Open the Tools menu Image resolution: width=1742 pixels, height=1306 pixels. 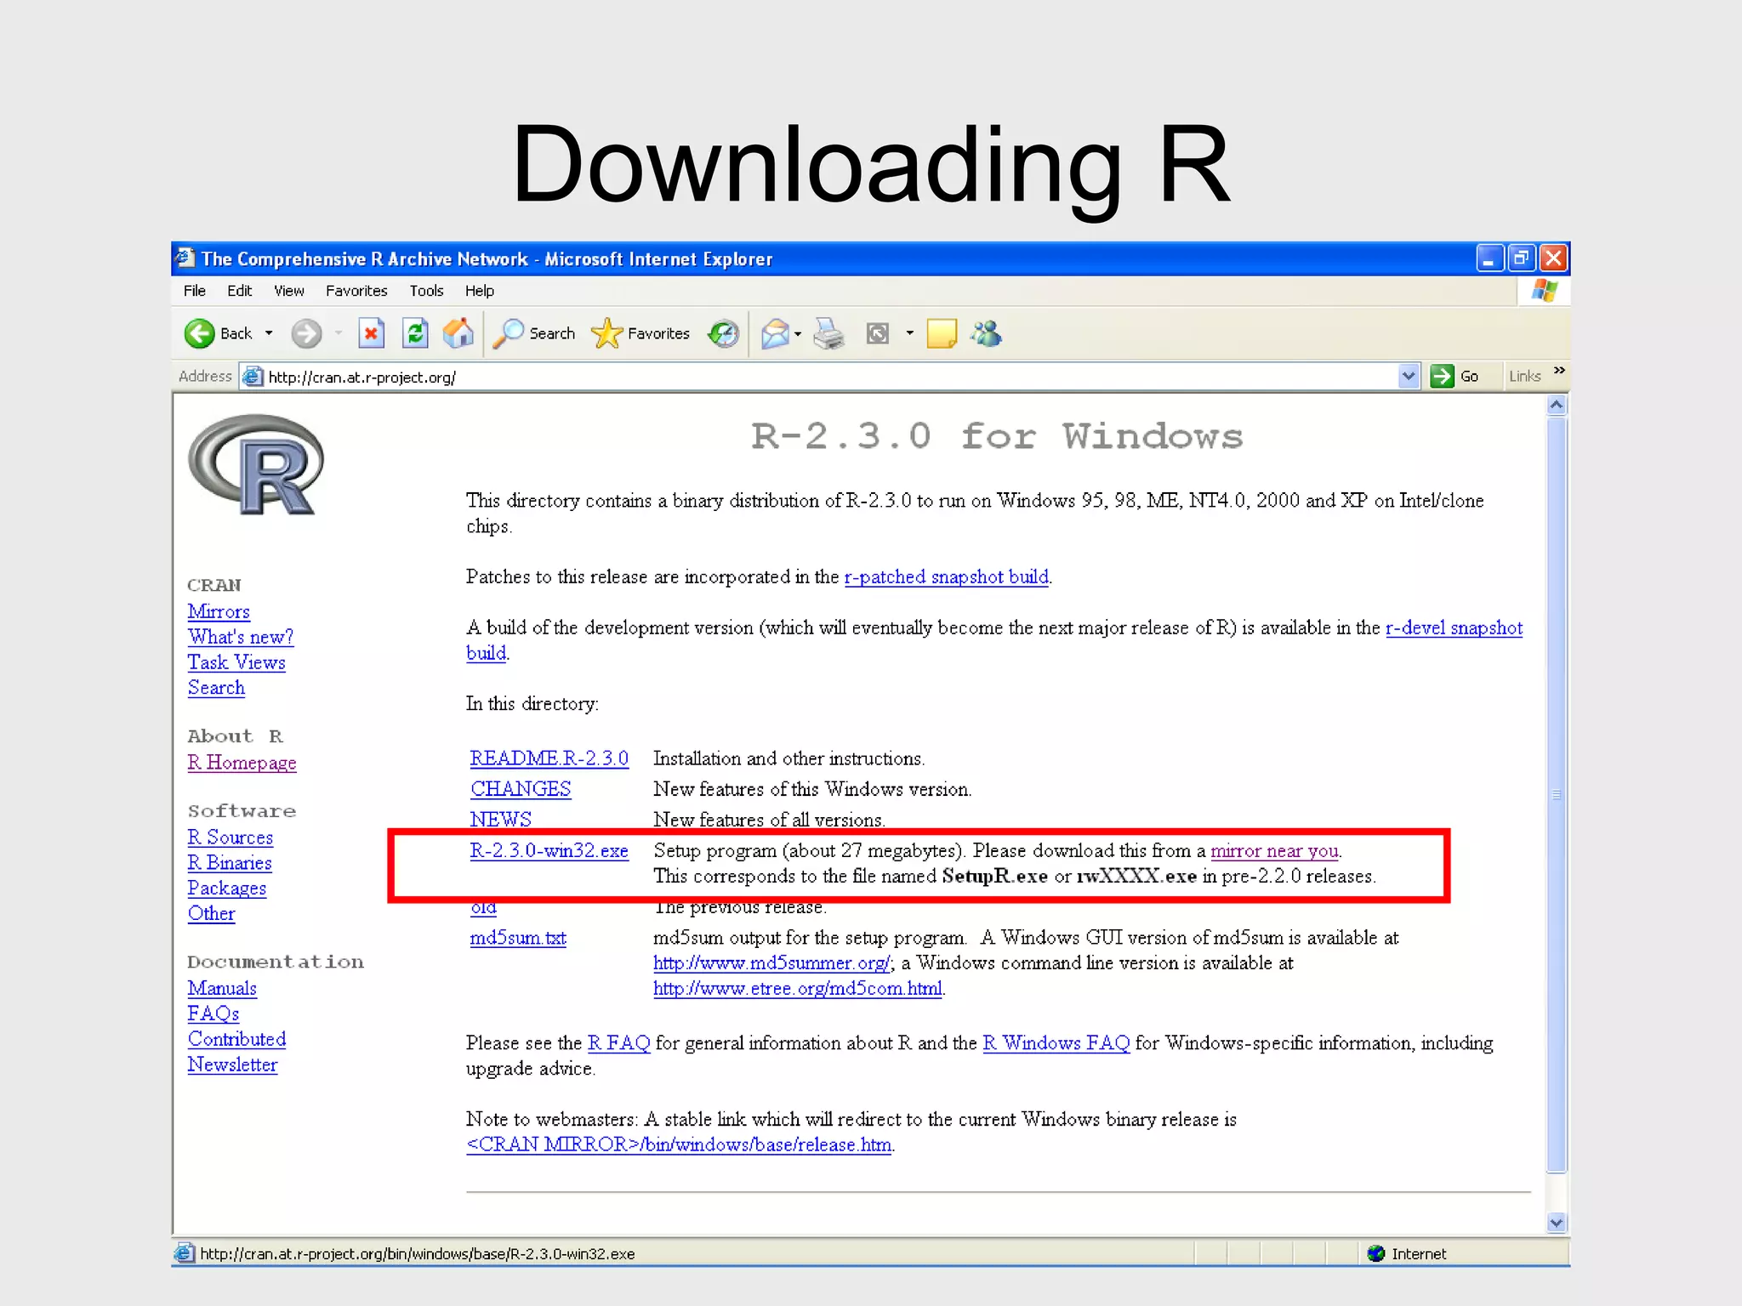(426, 291)
